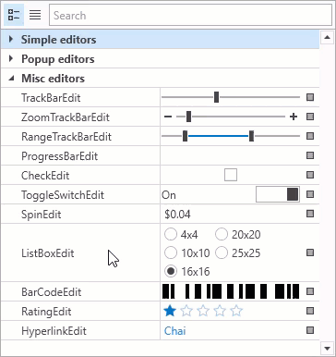Screen dimensions: 336x357
Task: Expand the Simple editors category
Action: 11,39
